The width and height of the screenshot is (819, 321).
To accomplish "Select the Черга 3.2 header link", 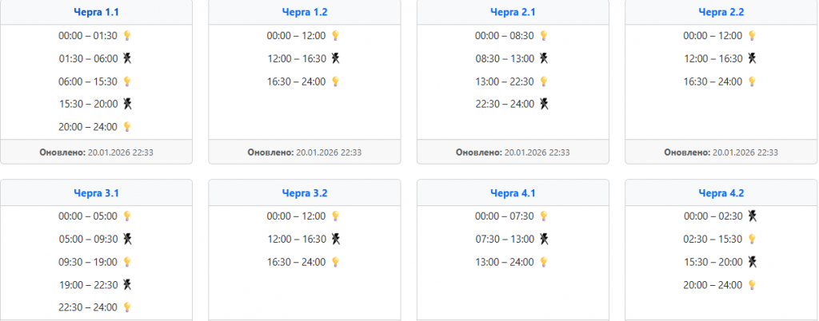I will pyautogui.click(x=305, y=192).
